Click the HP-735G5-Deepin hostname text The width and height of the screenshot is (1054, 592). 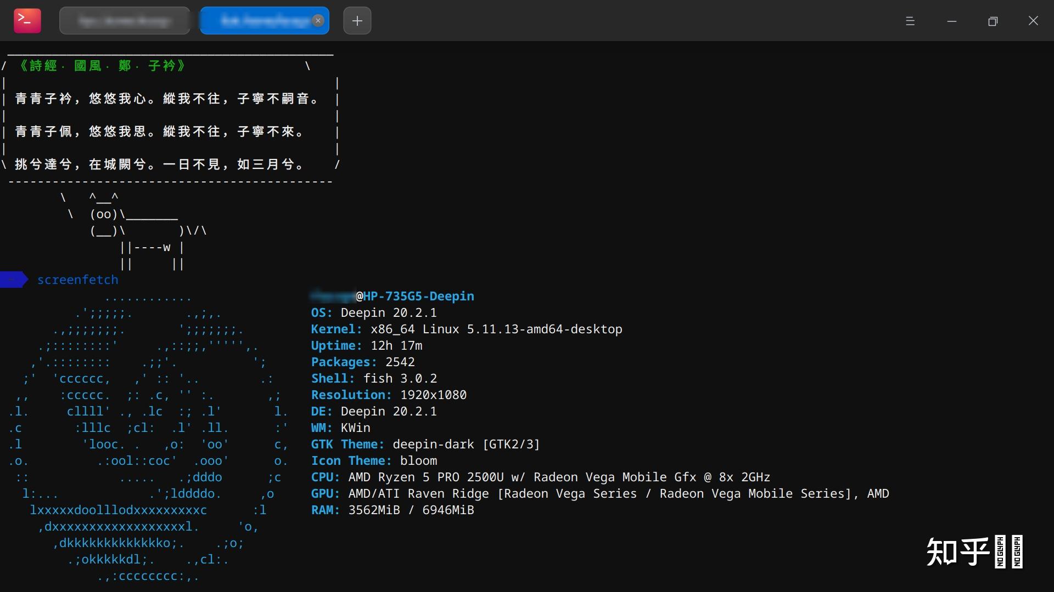[x=418, y=297]
